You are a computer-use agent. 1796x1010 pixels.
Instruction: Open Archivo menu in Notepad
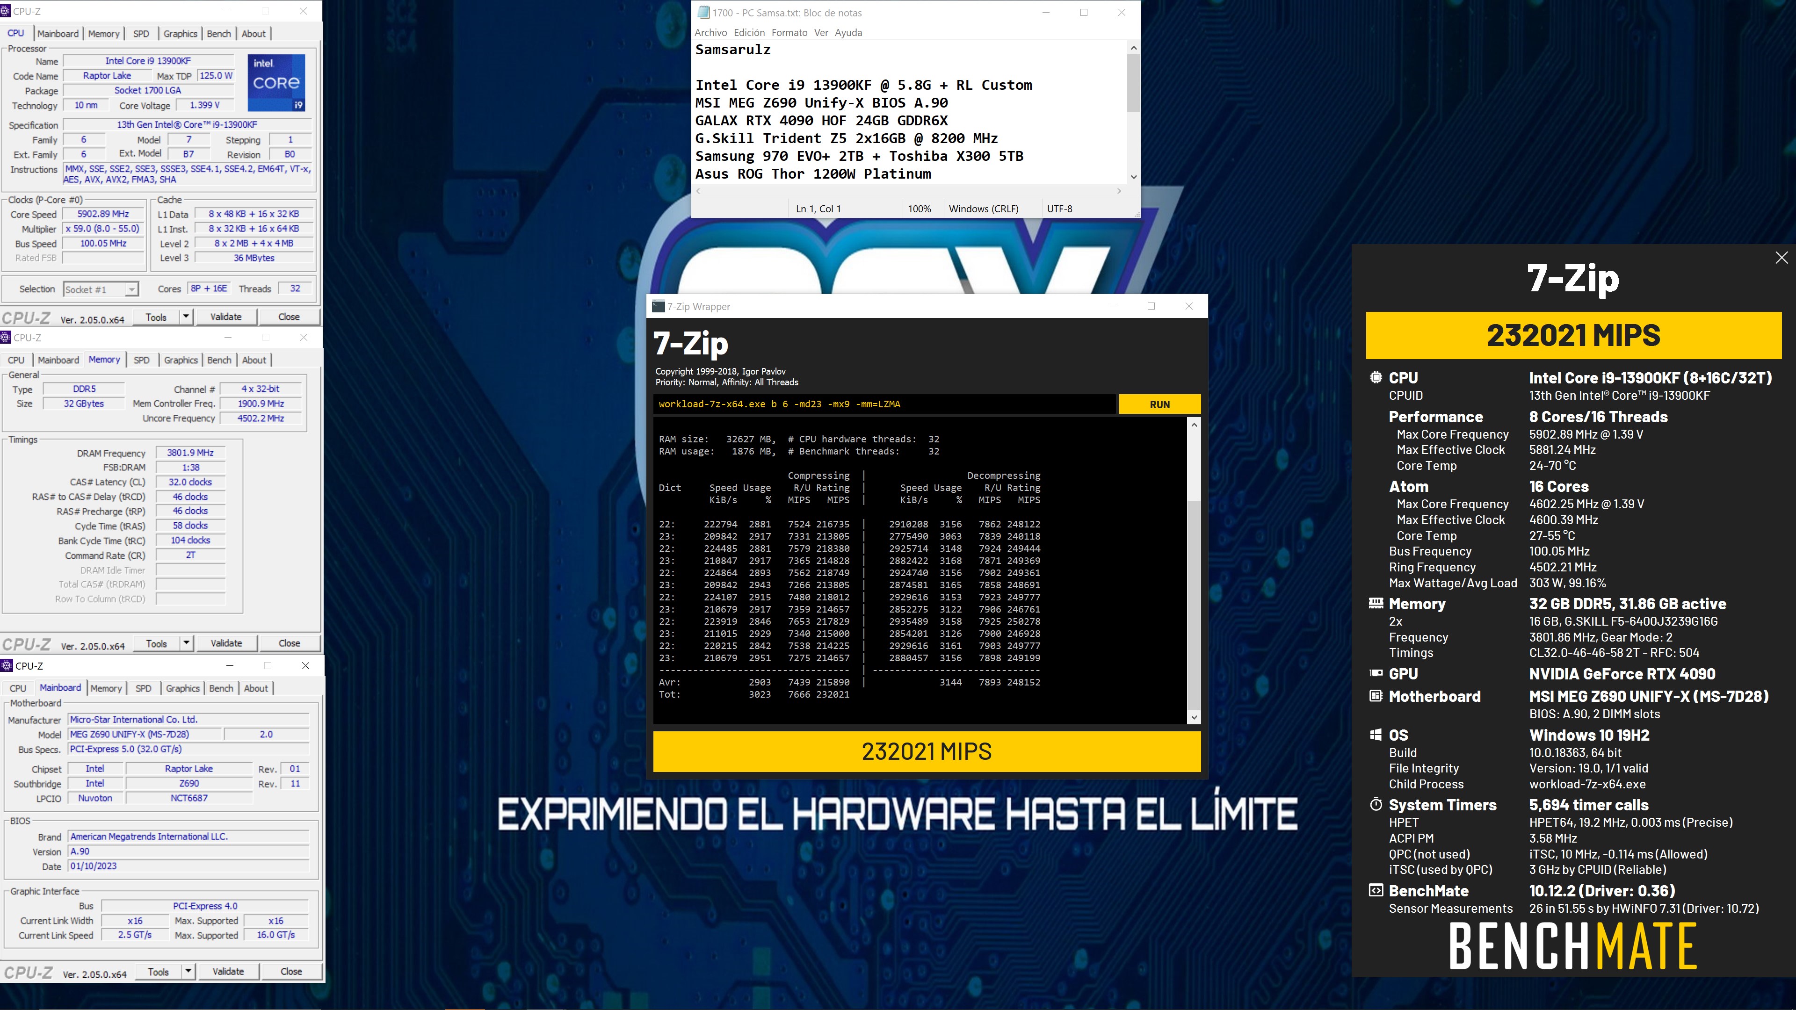coord(710,33)
